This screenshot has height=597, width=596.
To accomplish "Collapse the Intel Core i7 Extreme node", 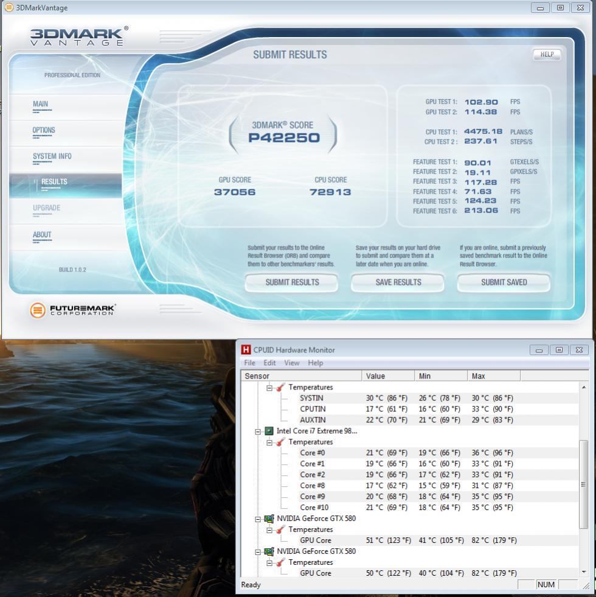I will pos(258,431).
